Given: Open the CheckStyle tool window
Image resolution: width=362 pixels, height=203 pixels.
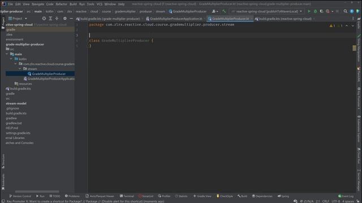Looking at the screenshot, I should [x=225, y=196].
